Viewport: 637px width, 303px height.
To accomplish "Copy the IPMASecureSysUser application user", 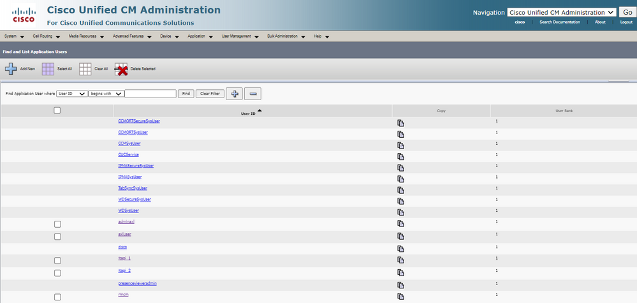I will point(400,168).
